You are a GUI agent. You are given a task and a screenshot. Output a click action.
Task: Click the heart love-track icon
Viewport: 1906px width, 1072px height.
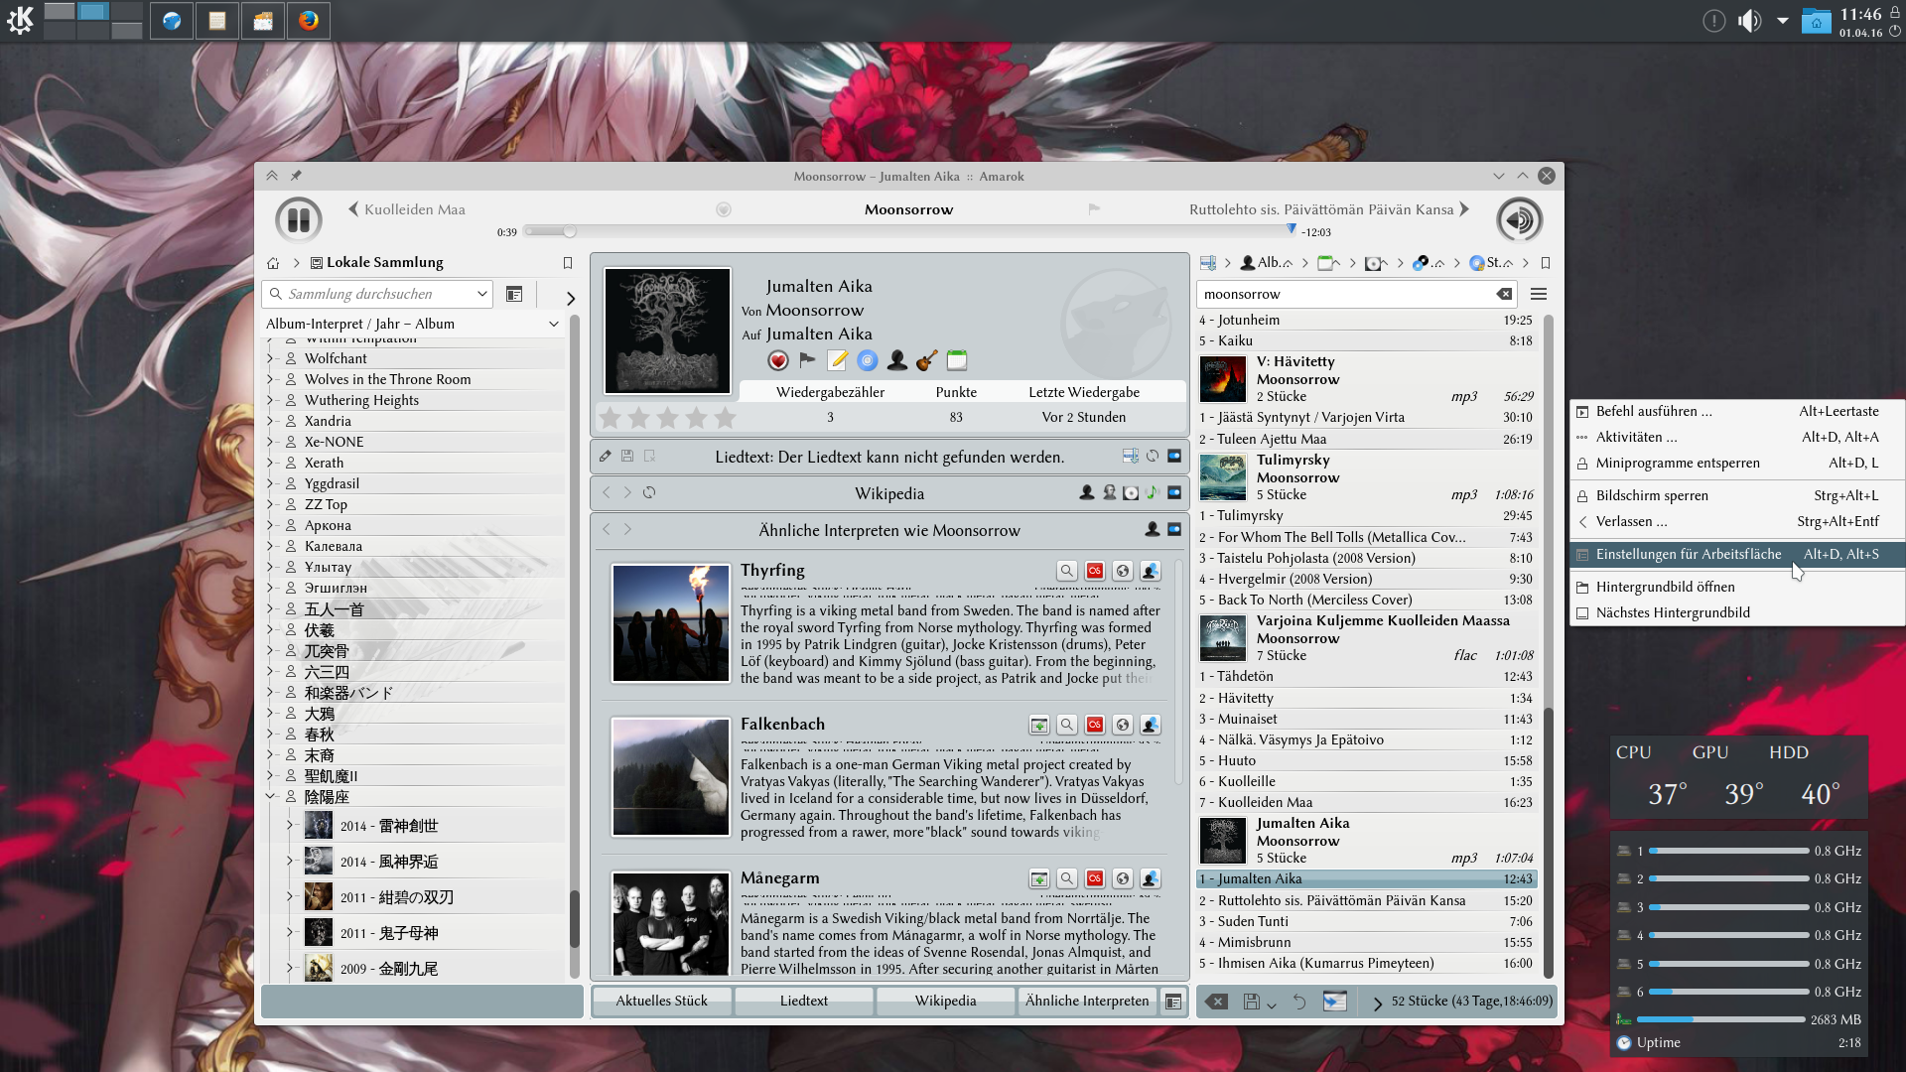pyautogui.click(x=778, y=361)
